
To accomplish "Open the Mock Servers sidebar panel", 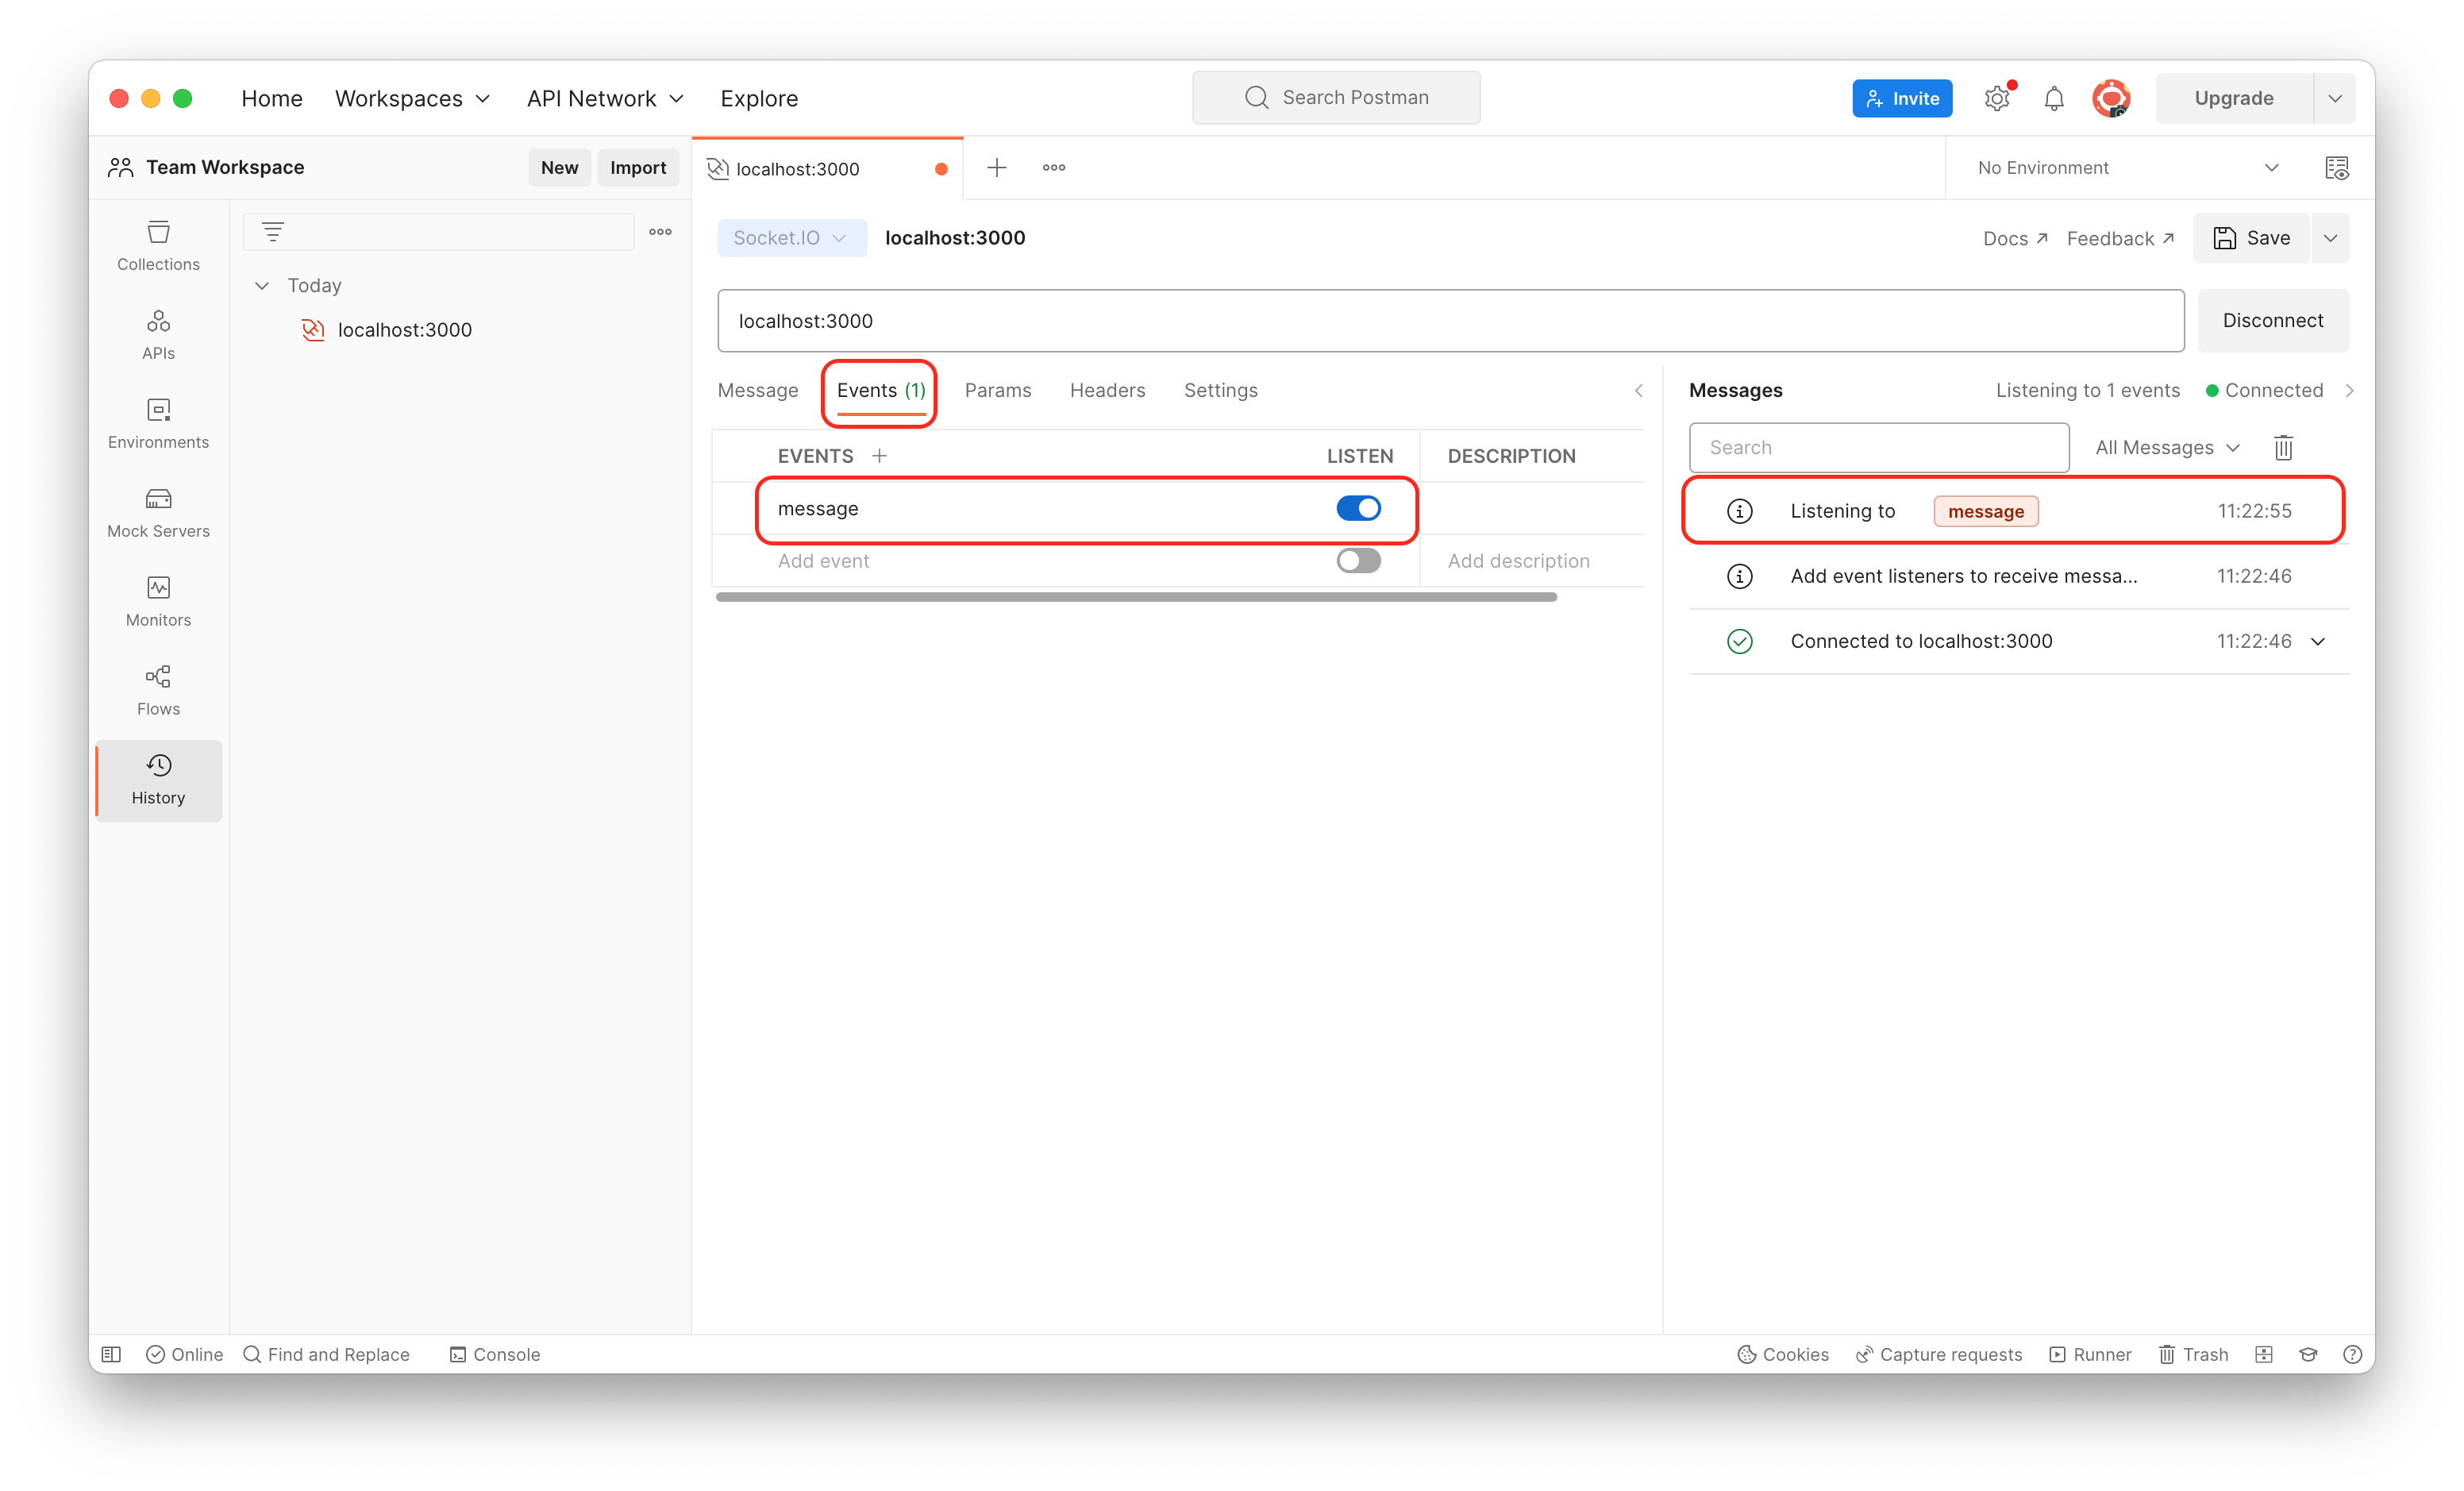I will 158,512.
